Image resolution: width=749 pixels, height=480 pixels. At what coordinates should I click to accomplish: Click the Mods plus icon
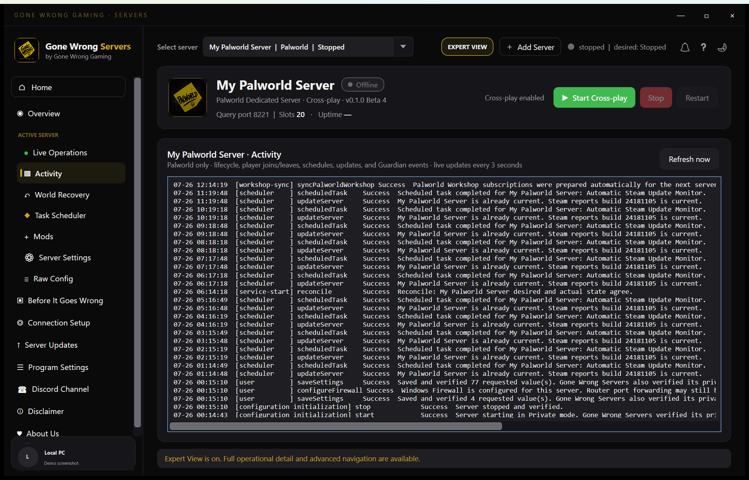coord(27,237)
